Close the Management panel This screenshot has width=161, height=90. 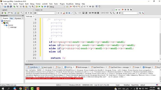[23, 15]
